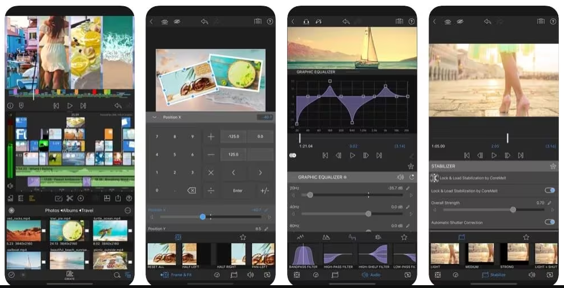
Task: Toggle the timeline speaker mute icon
Action: pyautogui.click(x=10, y=186)
